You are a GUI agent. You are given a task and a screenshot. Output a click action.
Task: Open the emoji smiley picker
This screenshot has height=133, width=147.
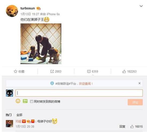click(x=18, y=101)
